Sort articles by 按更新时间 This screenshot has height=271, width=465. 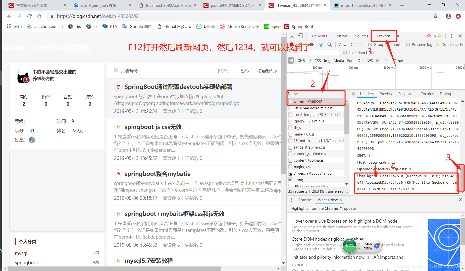[268, 71]
